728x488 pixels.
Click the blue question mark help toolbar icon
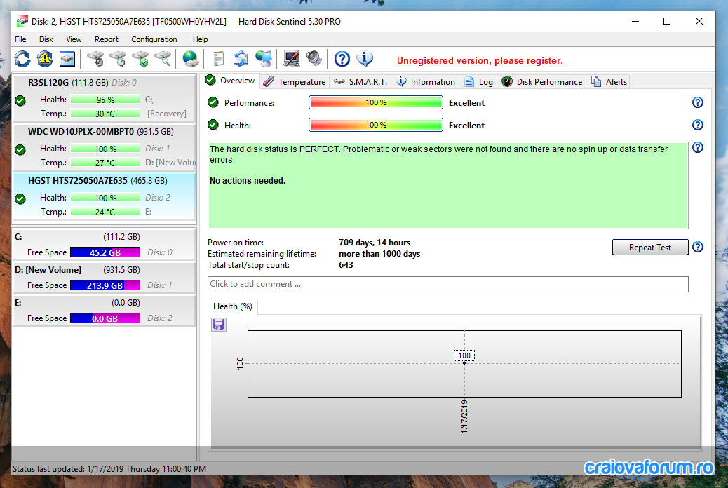tap(342, 59)
